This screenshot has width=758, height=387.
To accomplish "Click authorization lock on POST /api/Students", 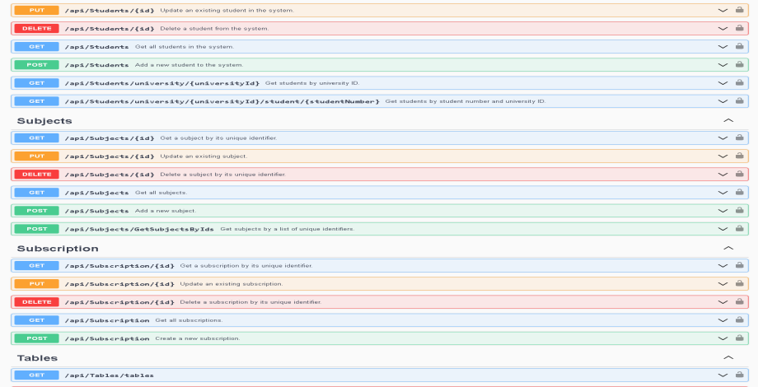I will pyautogui.click(x=739, y=65).
